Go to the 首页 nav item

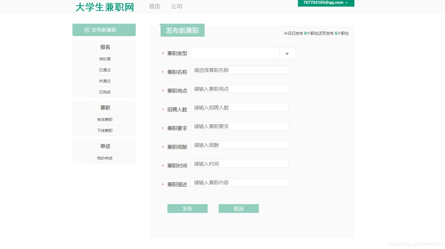[154, 6]
